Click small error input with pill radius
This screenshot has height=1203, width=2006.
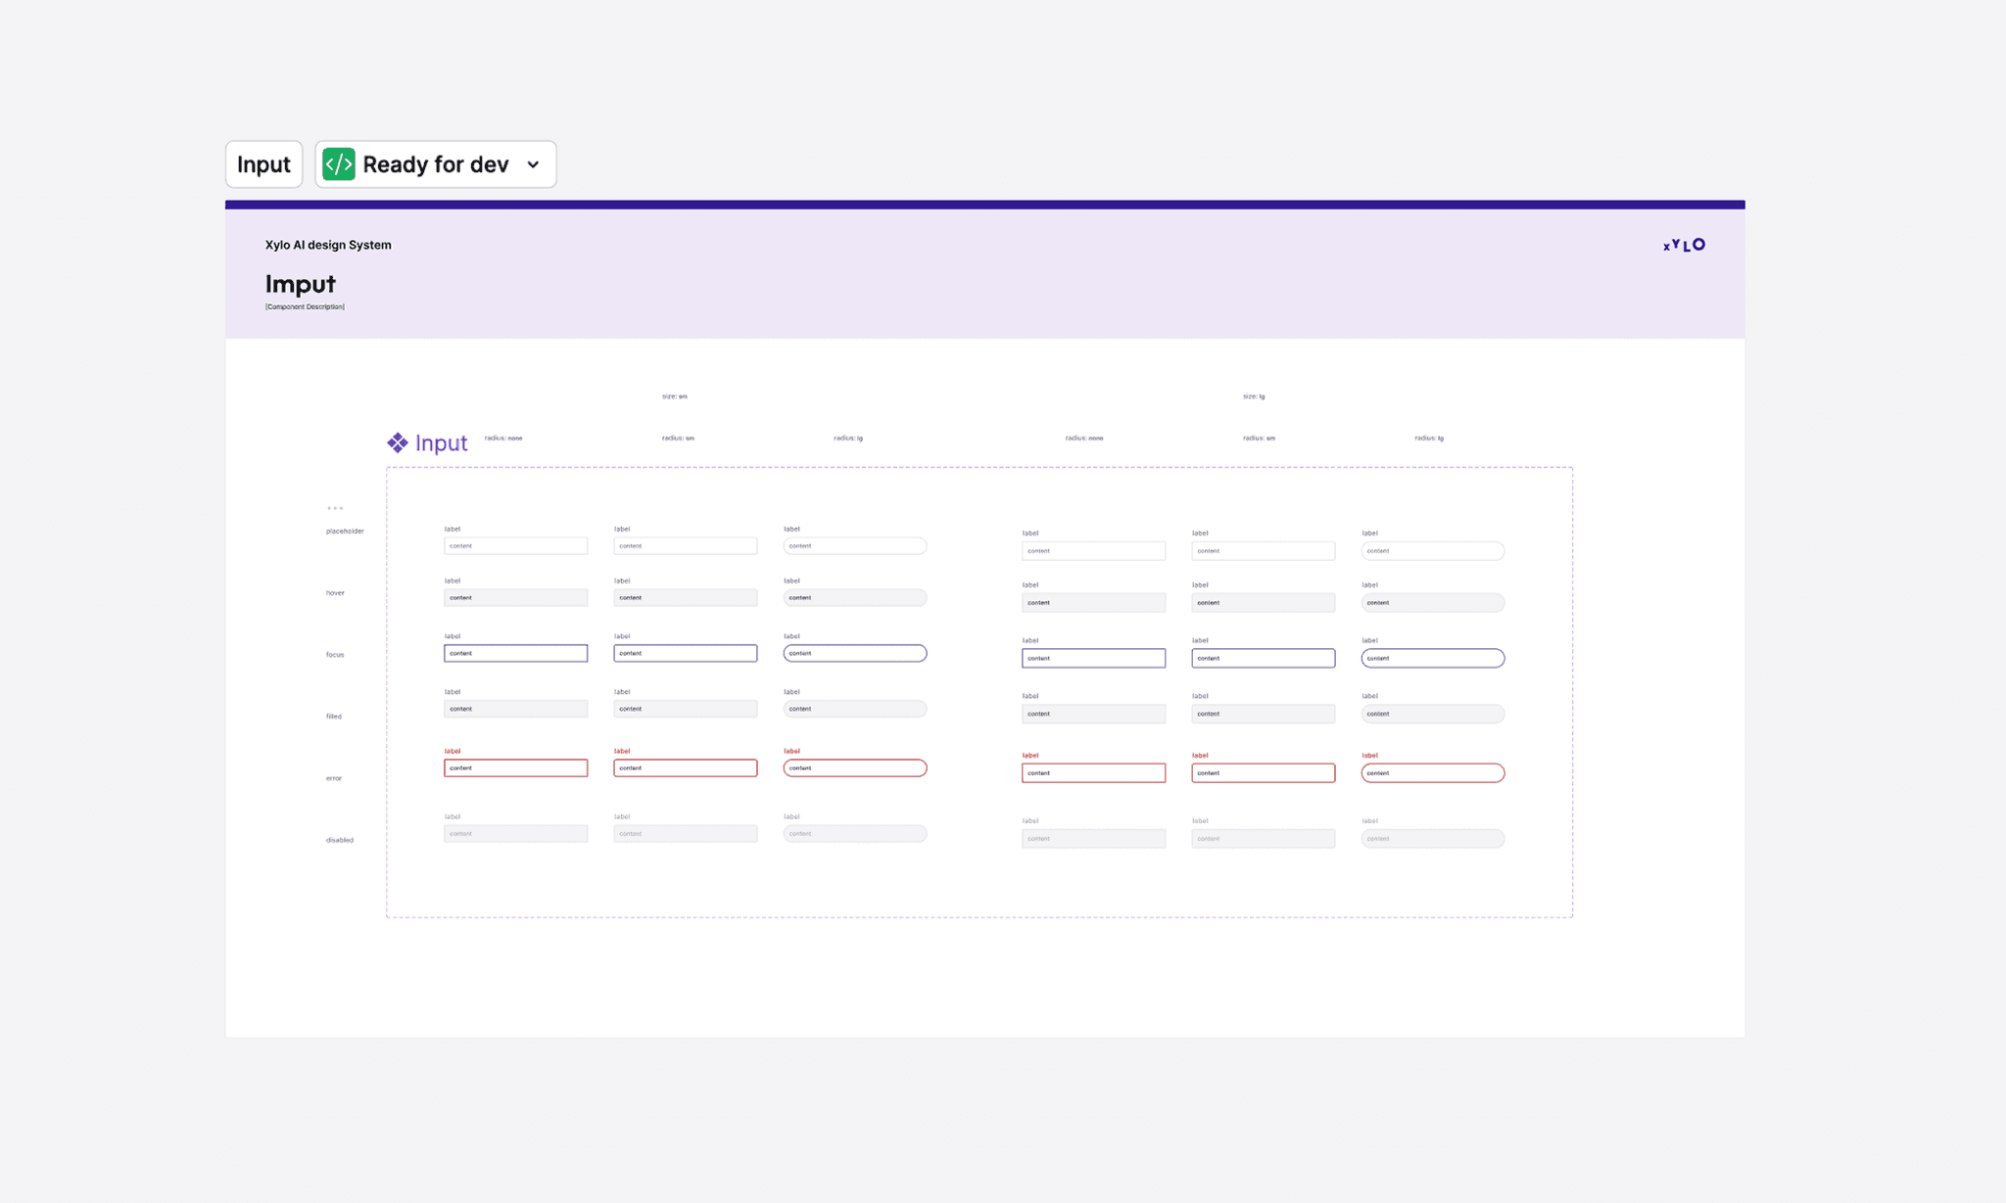click(854, 768)
